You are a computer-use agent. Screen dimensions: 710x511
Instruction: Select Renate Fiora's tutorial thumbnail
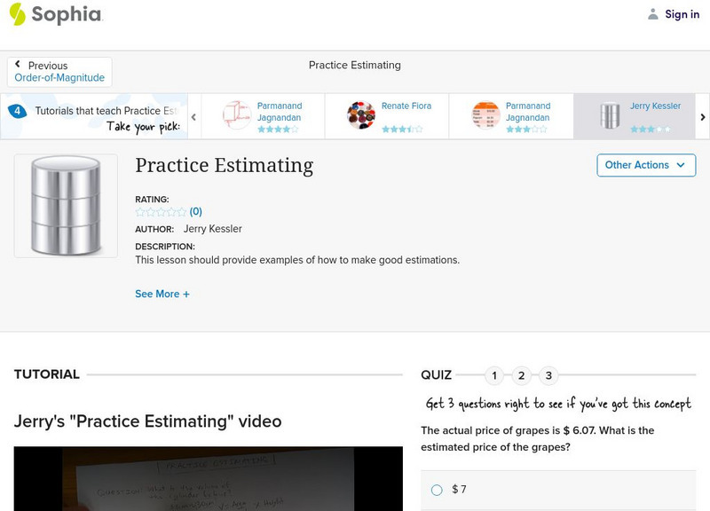(361, 116)
